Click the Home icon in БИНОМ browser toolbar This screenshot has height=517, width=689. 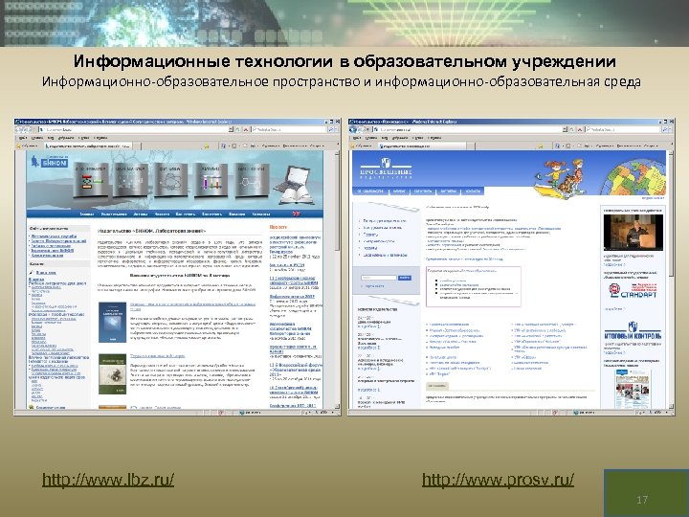(223, 146)
